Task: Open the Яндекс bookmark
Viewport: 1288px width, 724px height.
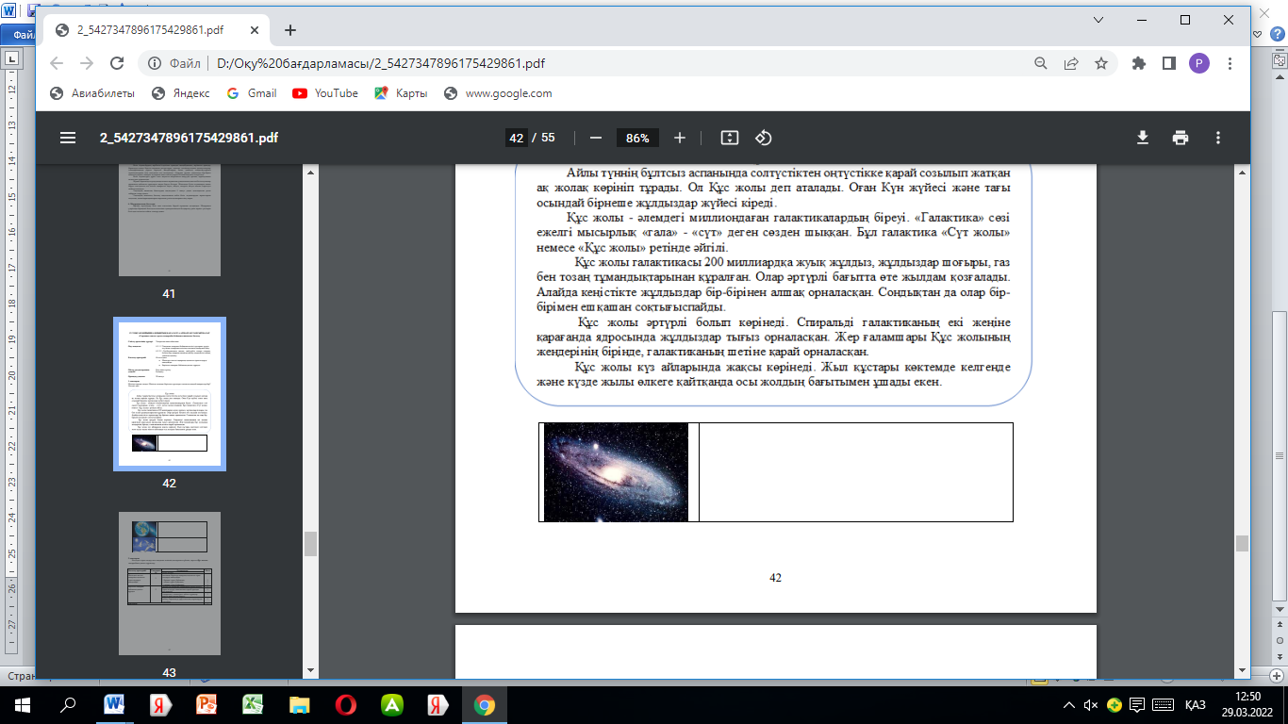Action: [x=181, y=93]
